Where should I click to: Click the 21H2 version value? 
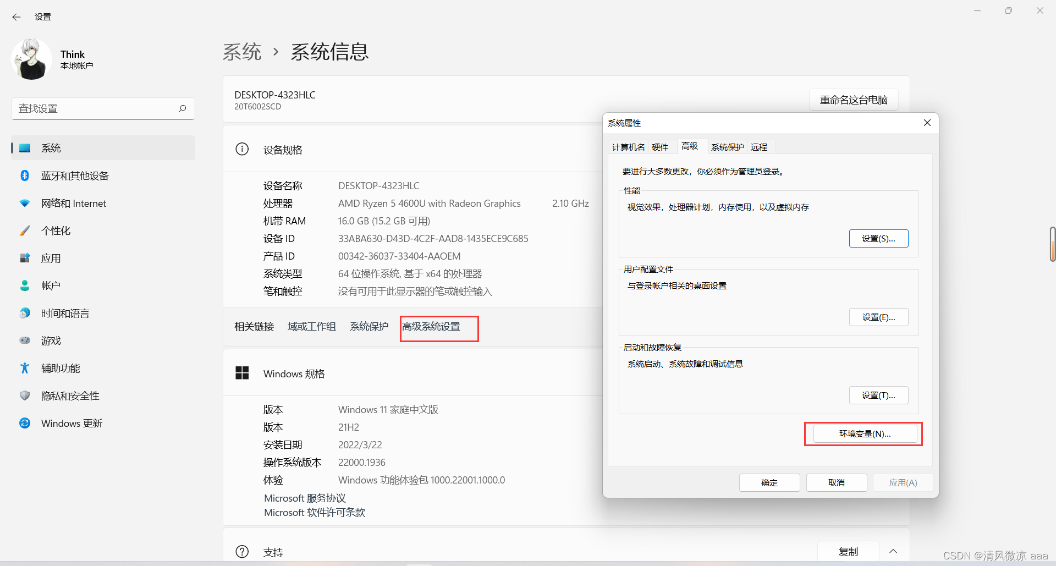[349, 427]
